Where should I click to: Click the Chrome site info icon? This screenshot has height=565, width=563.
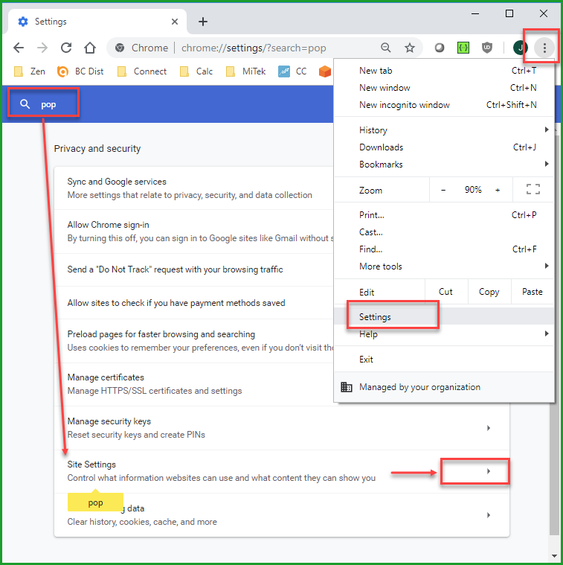point(120,48)
